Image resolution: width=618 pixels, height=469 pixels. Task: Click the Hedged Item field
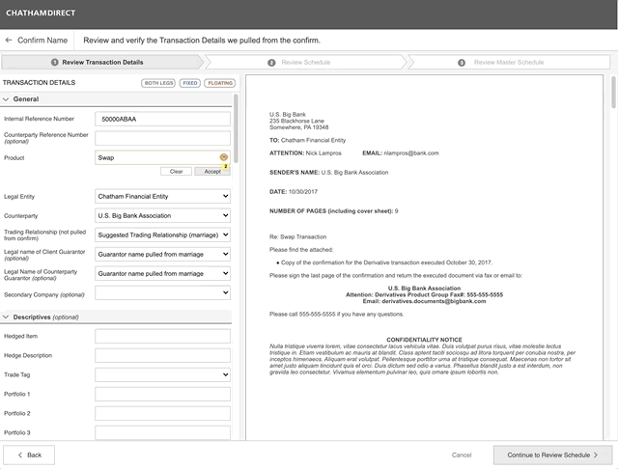click(x=162, y=336)
